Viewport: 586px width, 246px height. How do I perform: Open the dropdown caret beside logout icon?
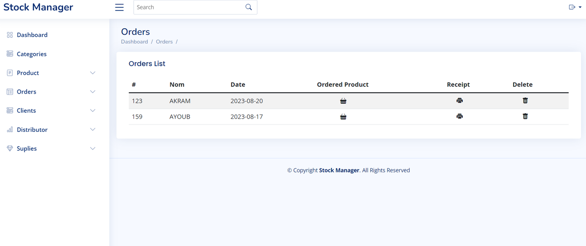coord(580,7)
